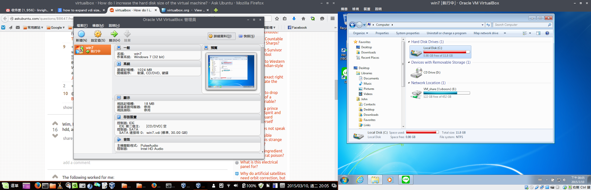This screenshot has width=591, height=190.
Task: Select the win7 virtual machine entry
Action: [93, 50]
